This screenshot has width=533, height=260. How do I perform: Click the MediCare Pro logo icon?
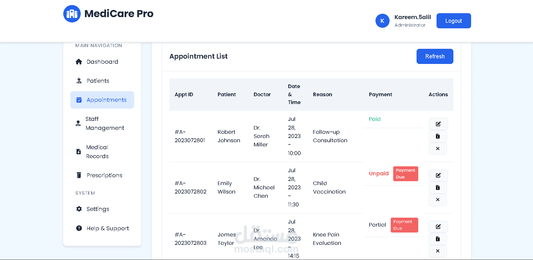pyautogui.click(x=72, y=14)
